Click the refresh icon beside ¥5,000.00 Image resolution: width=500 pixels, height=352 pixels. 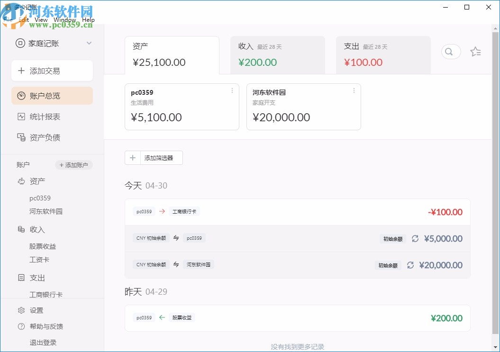pyautogui.click(x=415, y=238)
